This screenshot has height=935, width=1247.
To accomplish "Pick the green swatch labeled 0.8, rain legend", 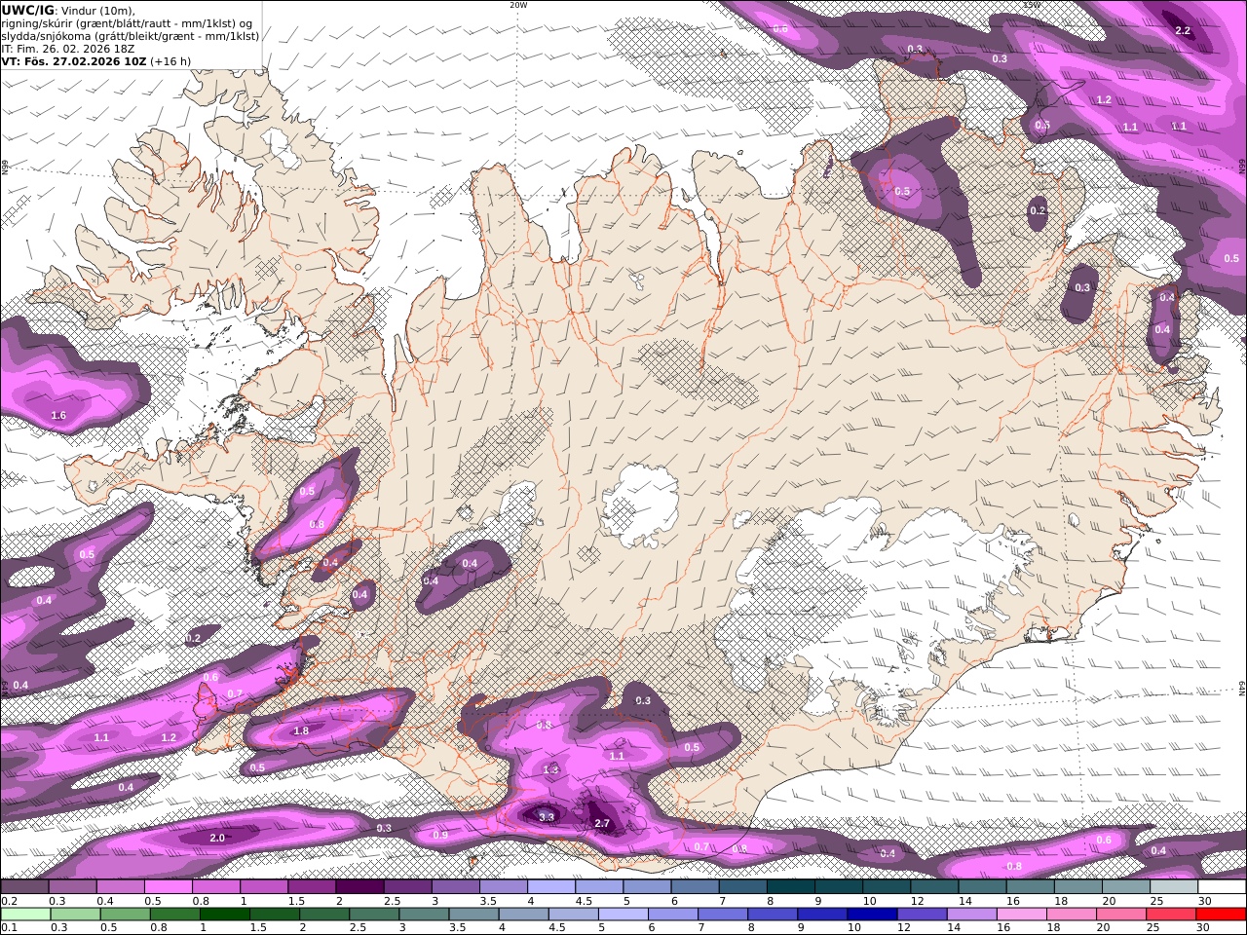I will point(174,915).
